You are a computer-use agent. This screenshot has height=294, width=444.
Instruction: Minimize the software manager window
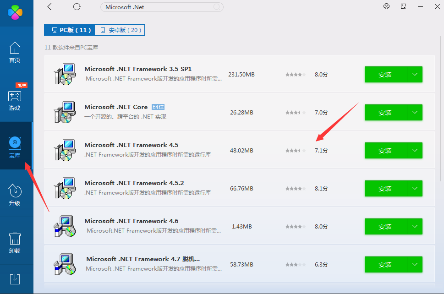[x=421, y=6]
